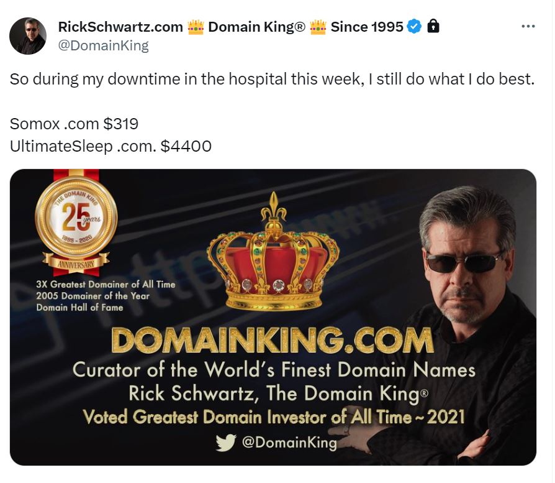Click the crown emoji before Since 1995
This screenshot has height=483, width=555.
[318, 27]
